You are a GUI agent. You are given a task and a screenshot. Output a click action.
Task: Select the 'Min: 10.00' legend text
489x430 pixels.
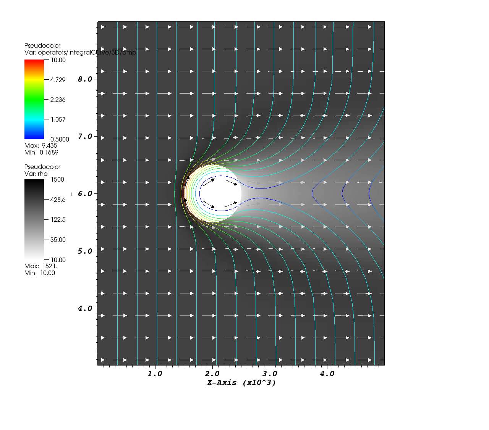(40, 273)
